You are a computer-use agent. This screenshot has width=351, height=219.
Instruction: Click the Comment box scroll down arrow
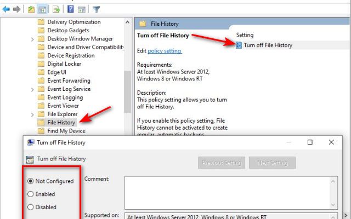[333, 205]
